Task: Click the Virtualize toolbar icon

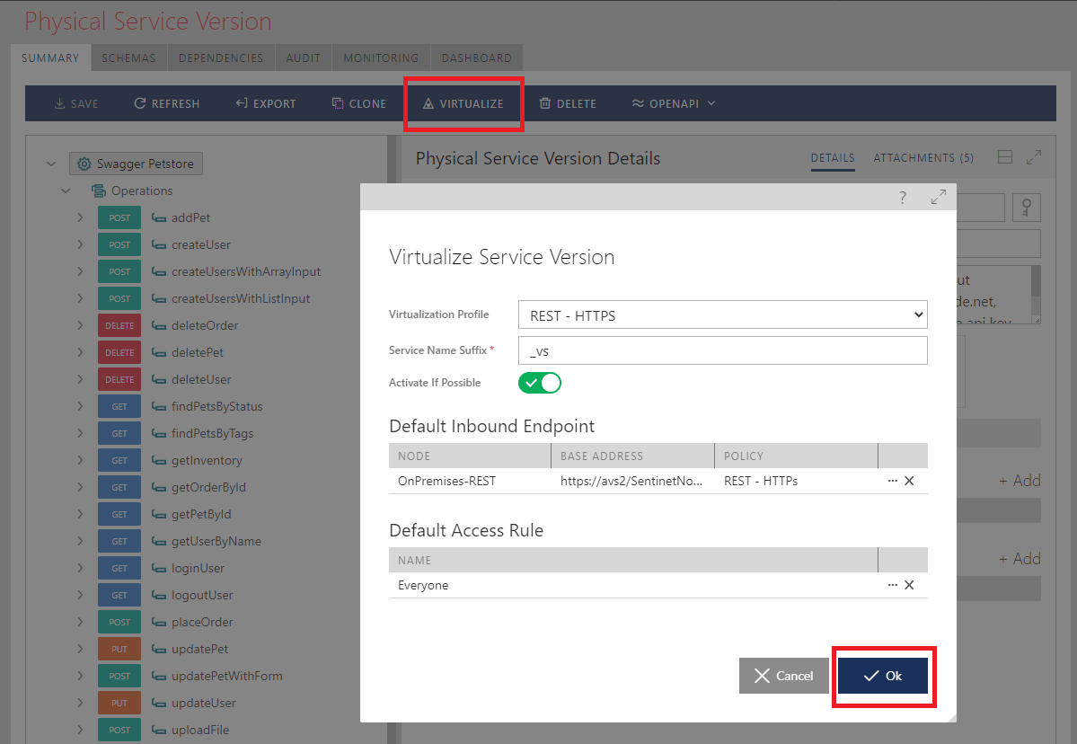Action: click(x=428, y=103)
